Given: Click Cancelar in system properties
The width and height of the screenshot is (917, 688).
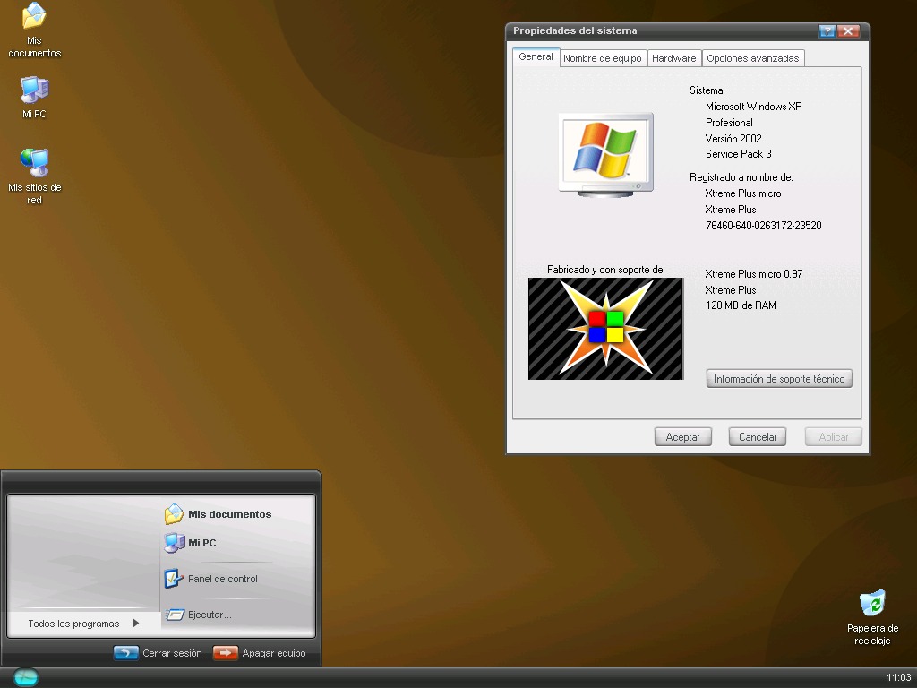Looking at the screenshot, I should (x=758, y=437).
